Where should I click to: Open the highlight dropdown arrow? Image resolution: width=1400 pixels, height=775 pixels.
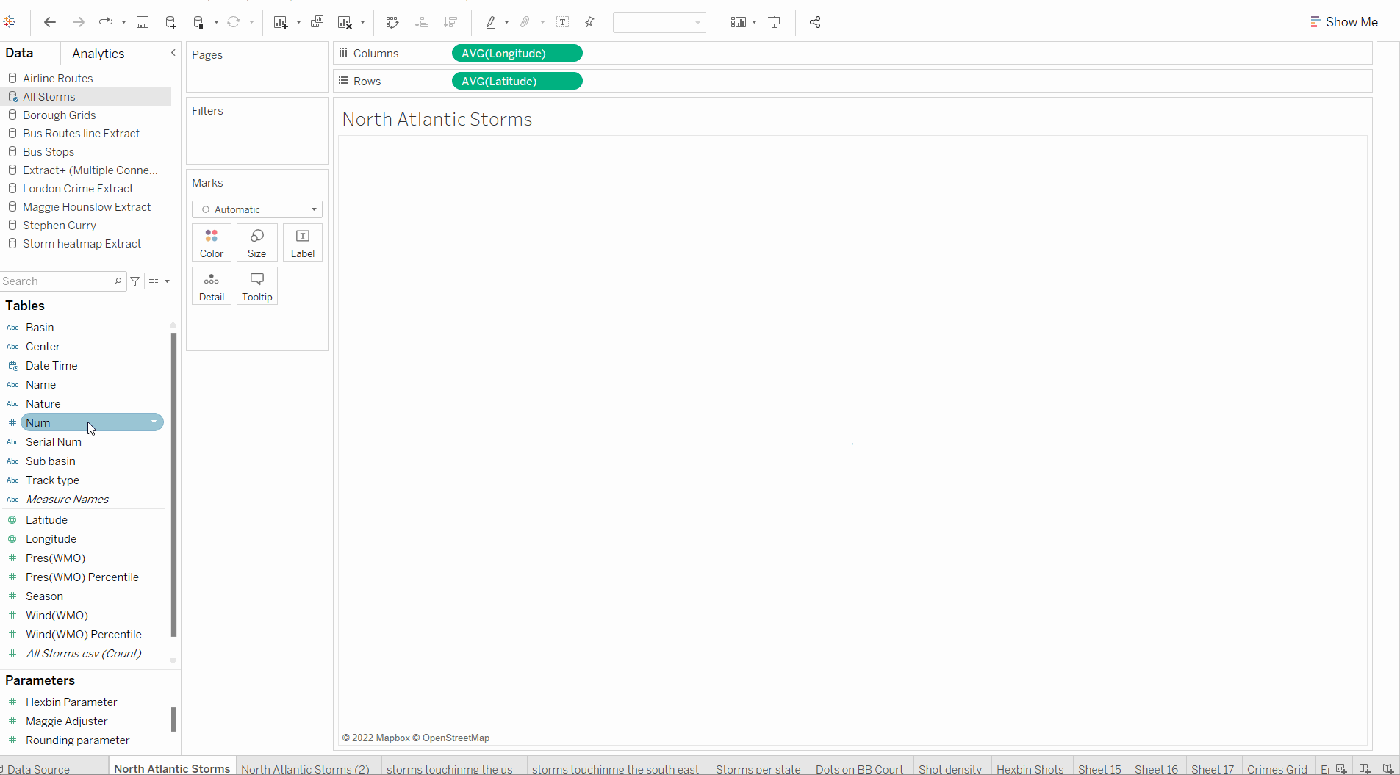507,23
